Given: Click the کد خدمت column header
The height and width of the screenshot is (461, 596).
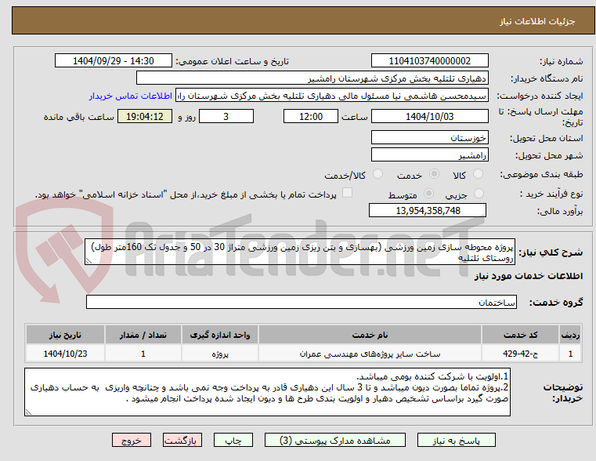Looking at the screenshot, I should 520,335.
